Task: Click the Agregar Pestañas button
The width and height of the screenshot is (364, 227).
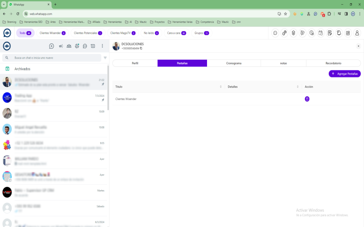Action: 344,73
